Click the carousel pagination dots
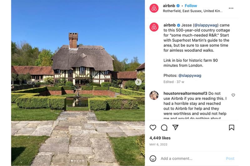250x166 pixels. [78, 161]
